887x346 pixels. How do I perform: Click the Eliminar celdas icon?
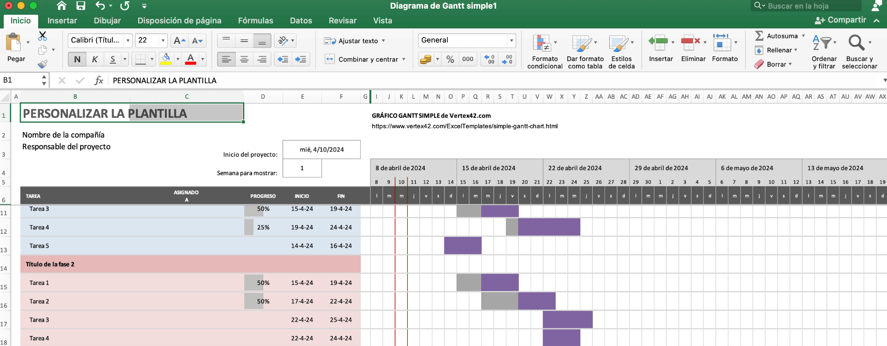point(691,43)
